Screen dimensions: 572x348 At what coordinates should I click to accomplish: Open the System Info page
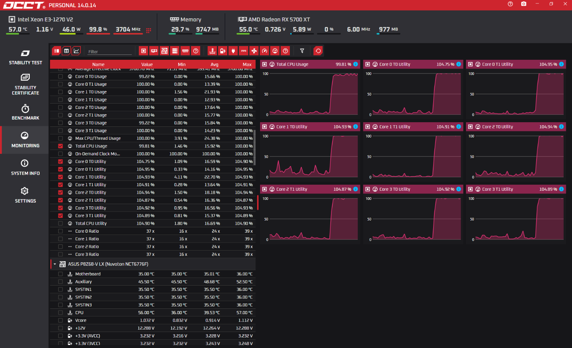pos(25,168)
